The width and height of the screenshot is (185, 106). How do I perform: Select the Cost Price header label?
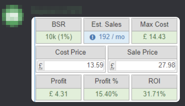70,52
